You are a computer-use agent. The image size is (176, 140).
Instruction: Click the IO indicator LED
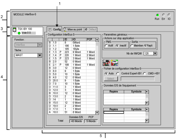[169, 15]
